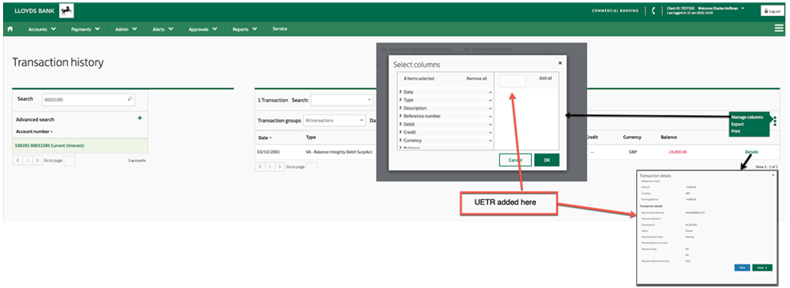Focus the Go to page box under accounts

point(70,161)
